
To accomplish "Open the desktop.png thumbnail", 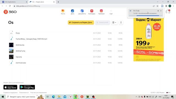I will click(11, 45).
